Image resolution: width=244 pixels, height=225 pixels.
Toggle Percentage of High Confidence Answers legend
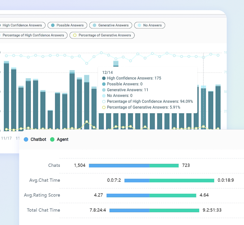33,35
